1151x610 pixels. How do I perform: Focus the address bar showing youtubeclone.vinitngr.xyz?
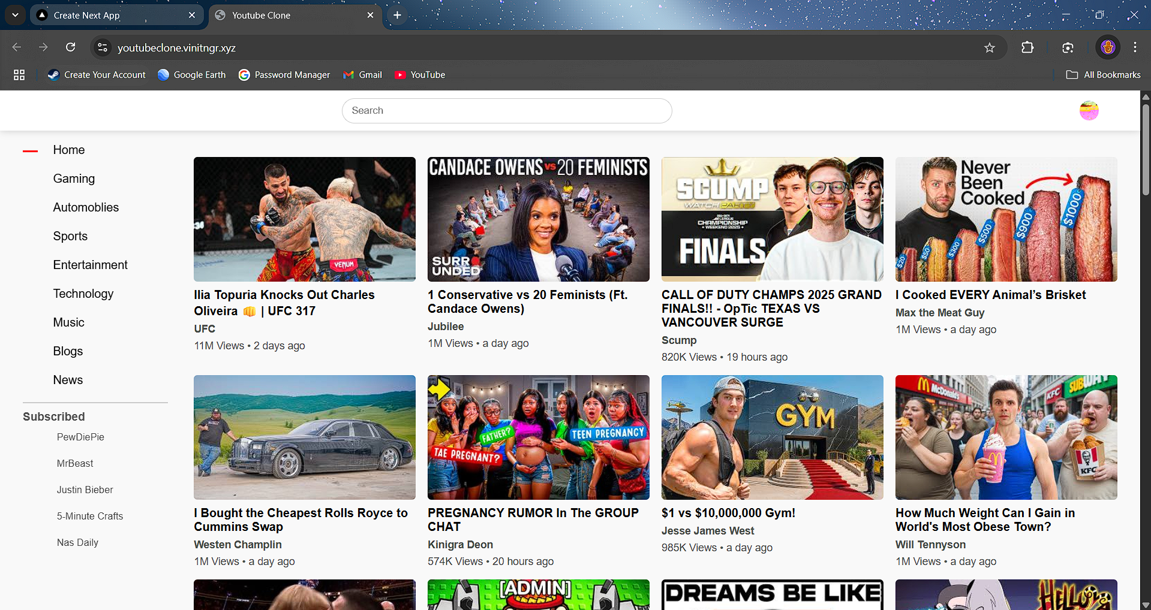pos(540,47)
